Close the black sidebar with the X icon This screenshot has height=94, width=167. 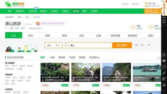click(164, 91)
